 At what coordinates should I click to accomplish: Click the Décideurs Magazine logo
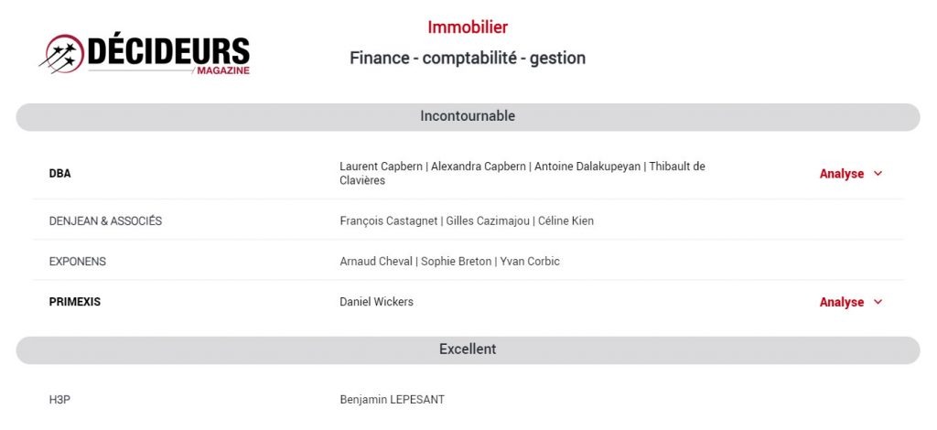(x=145, y=54)
